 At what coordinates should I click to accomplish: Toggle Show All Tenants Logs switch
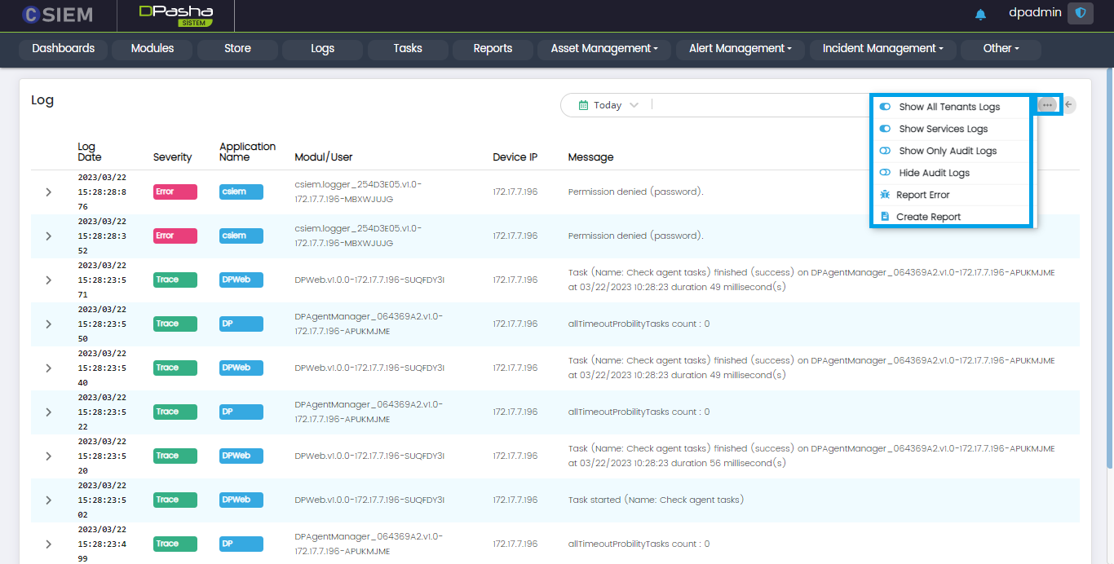click(885, 107)
